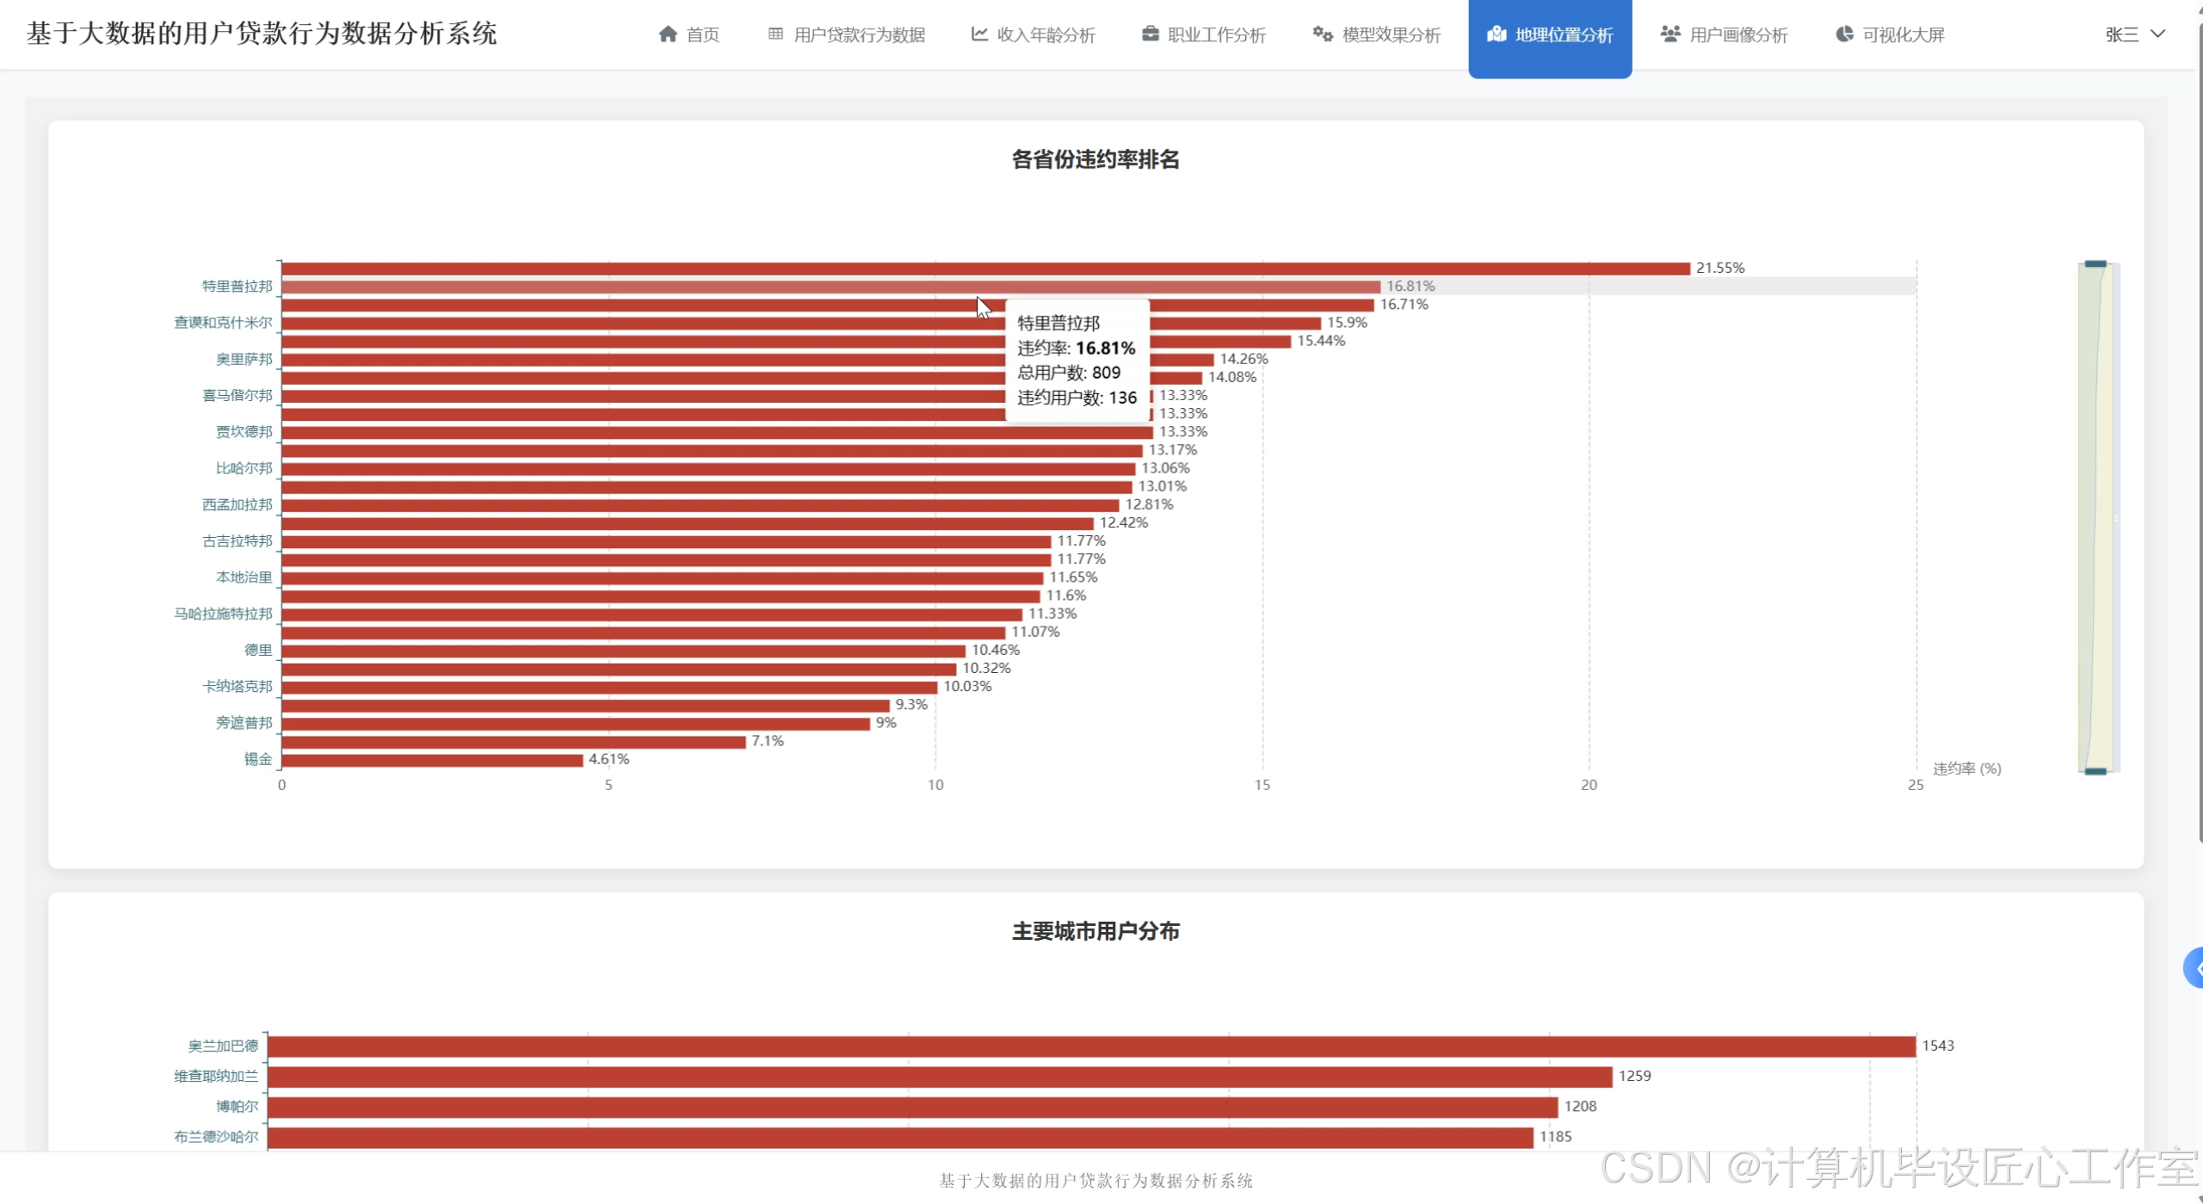Click the blue floating button at right edge
This screenshot has width=2203, height=1204.
2194,968
